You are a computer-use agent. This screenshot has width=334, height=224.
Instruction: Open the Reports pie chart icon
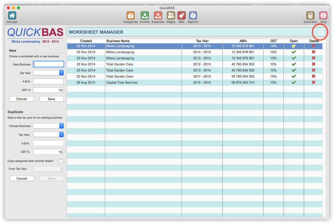(x=193, y=16)
